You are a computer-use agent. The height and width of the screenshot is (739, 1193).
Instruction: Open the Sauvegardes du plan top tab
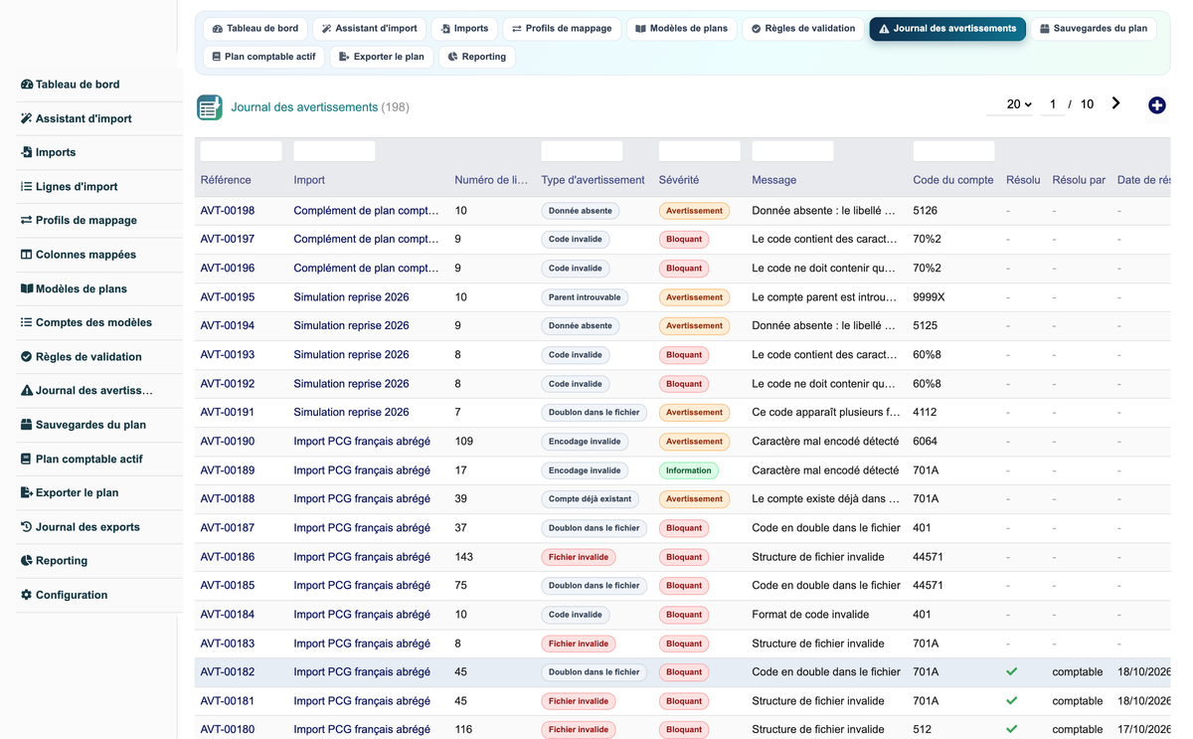pyautogui.click(x=1094, y=29)
